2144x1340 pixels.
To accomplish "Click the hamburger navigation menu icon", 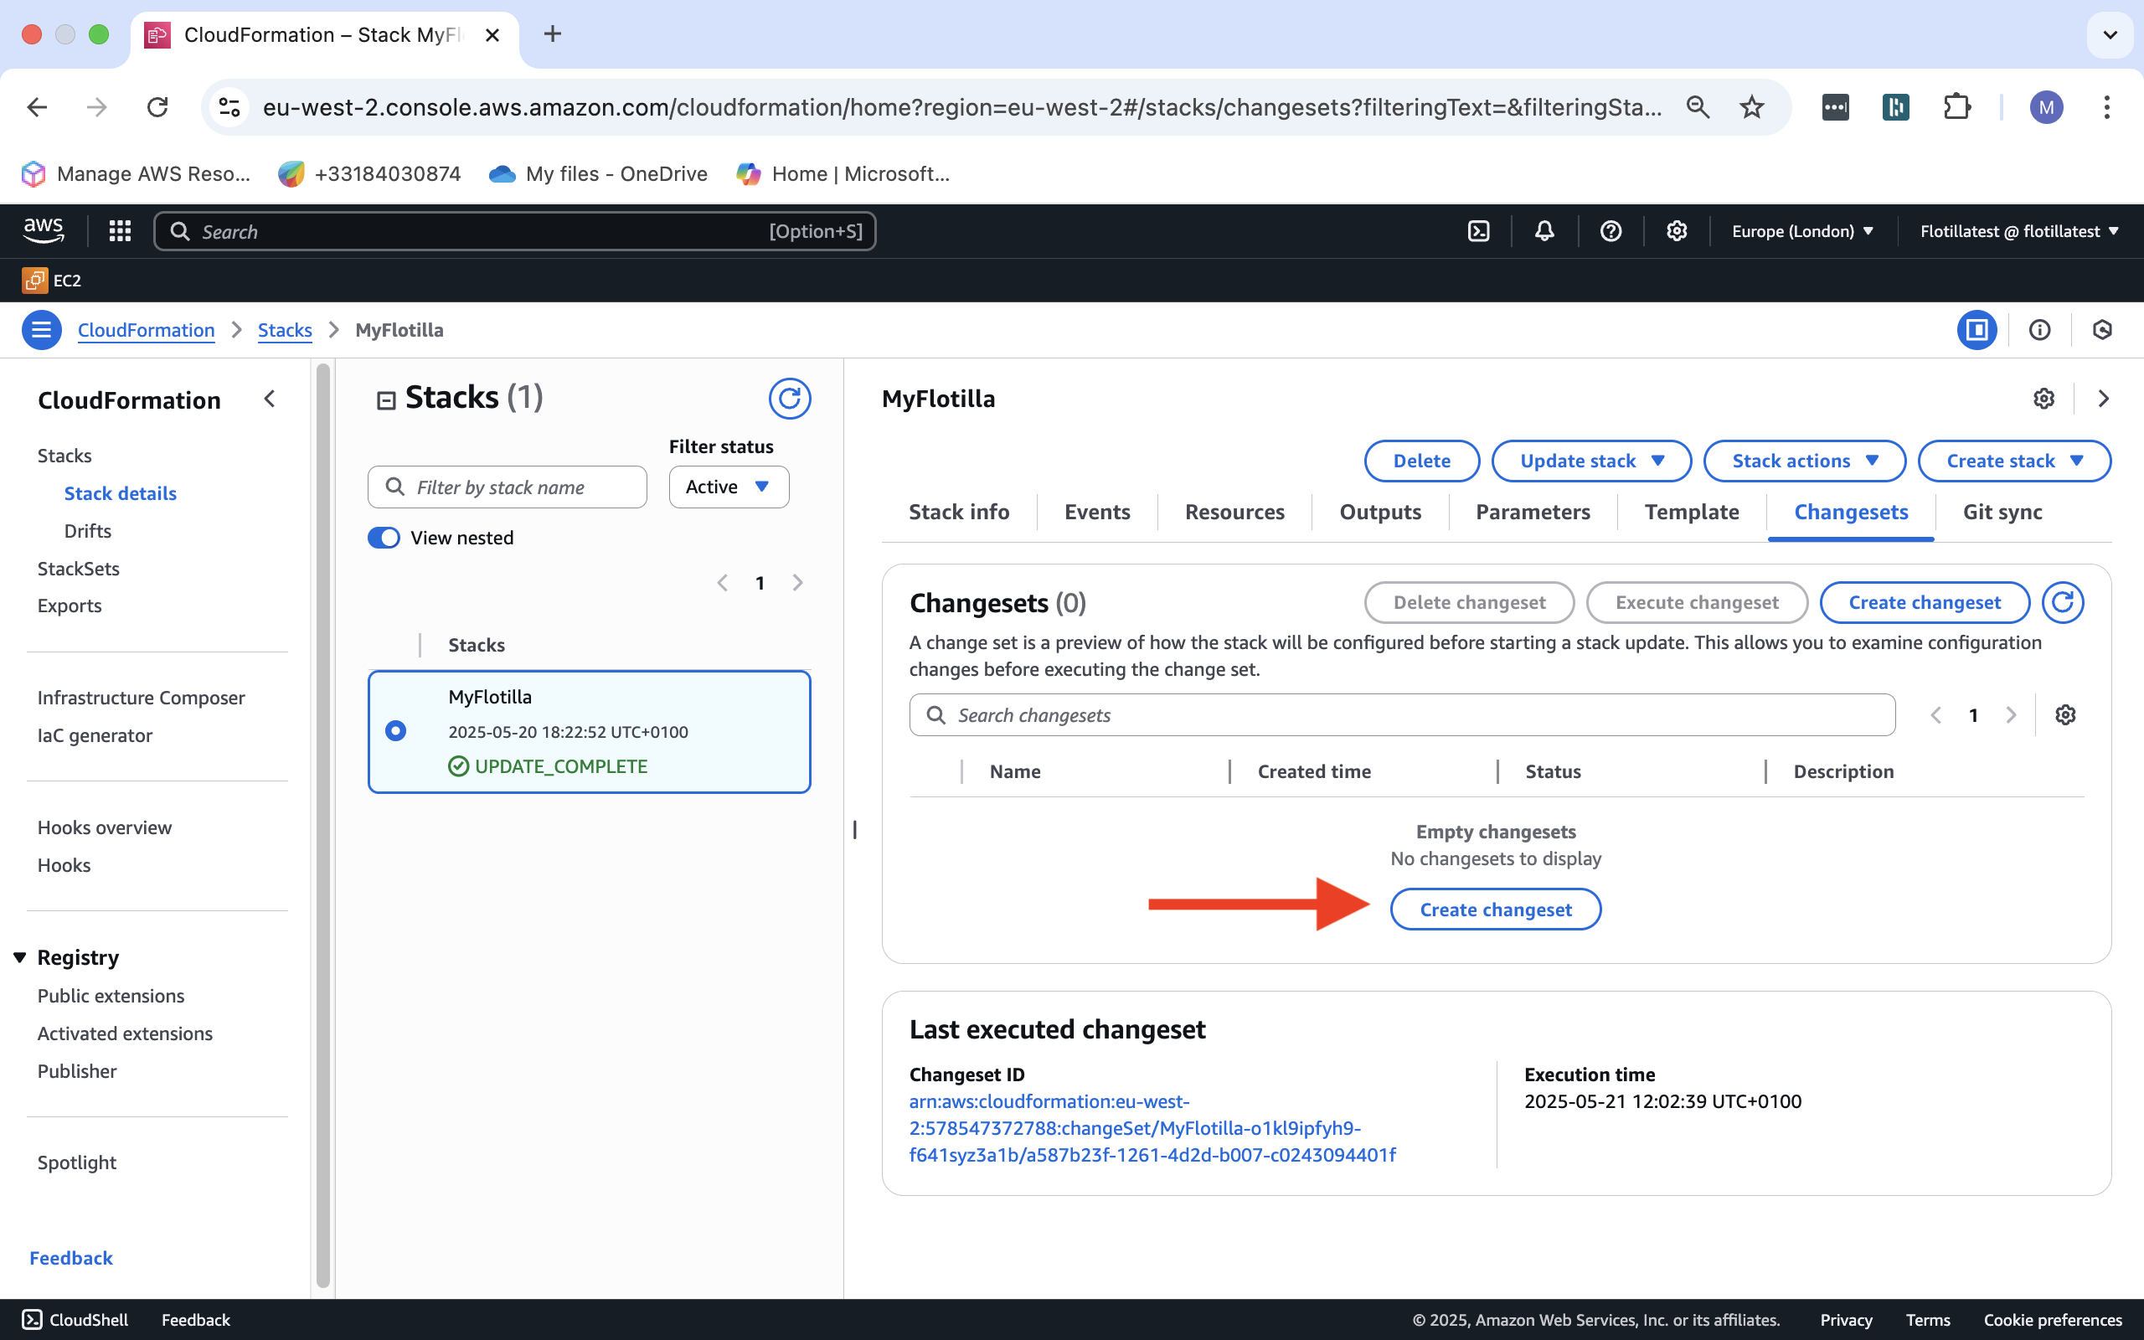I will [41, 330].
